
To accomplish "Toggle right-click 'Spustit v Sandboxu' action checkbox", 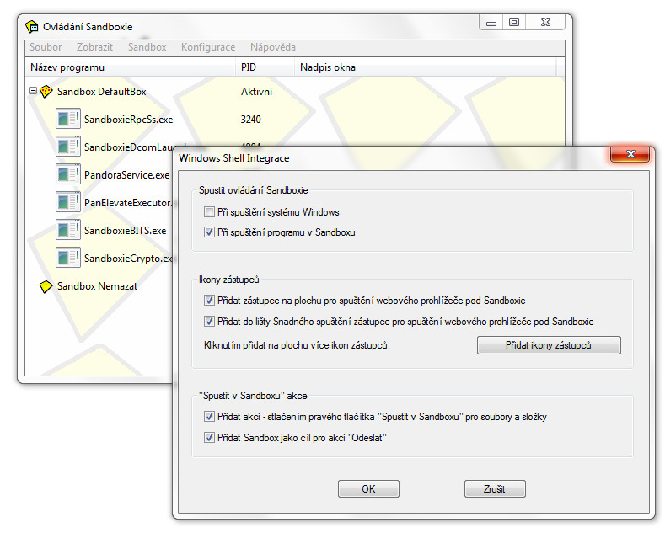I will coord(209,417).
